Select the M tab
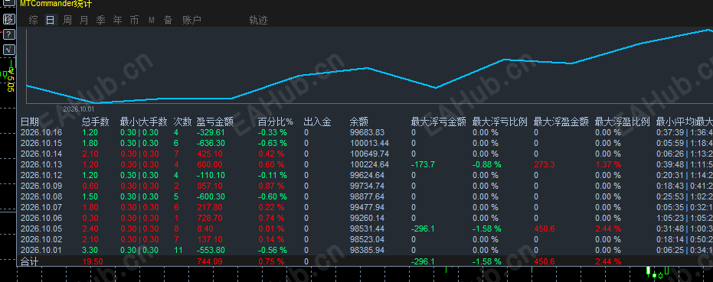Image resolution: width=713 pixels, height=282 pixels. [x=152, y=20]
